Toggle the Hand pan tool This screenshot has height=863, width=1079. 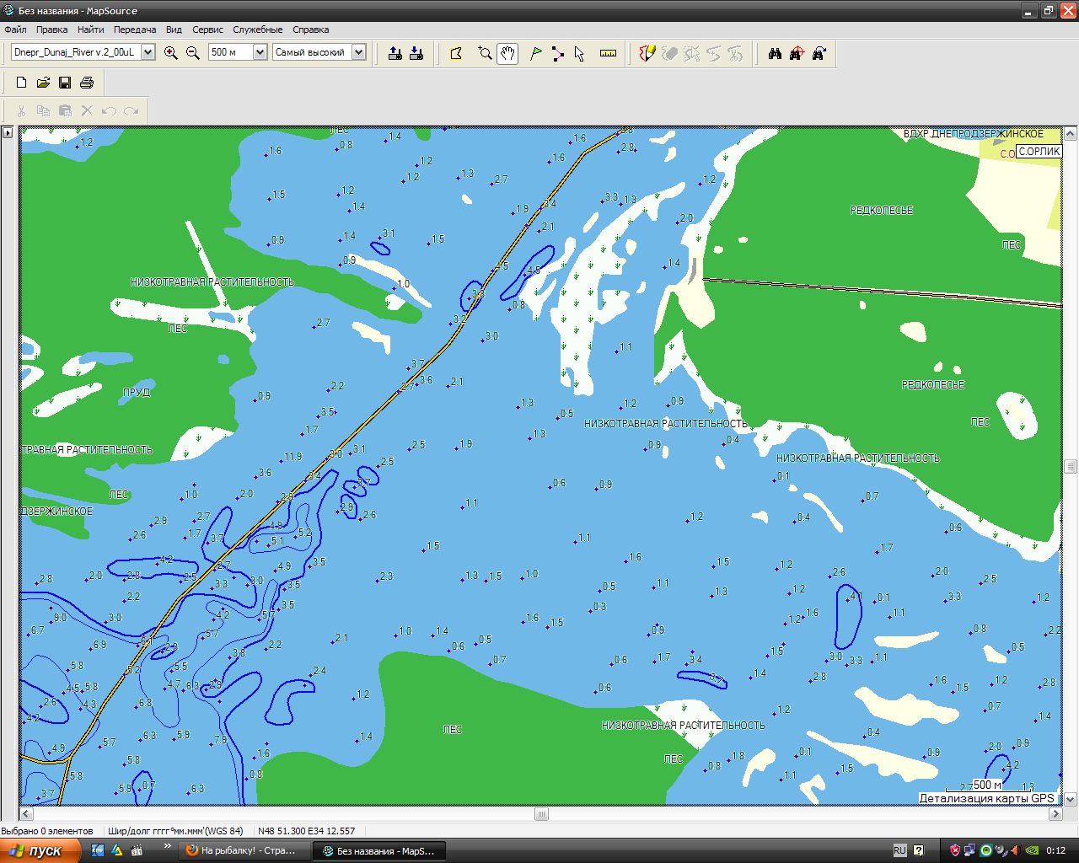[507, 53]
